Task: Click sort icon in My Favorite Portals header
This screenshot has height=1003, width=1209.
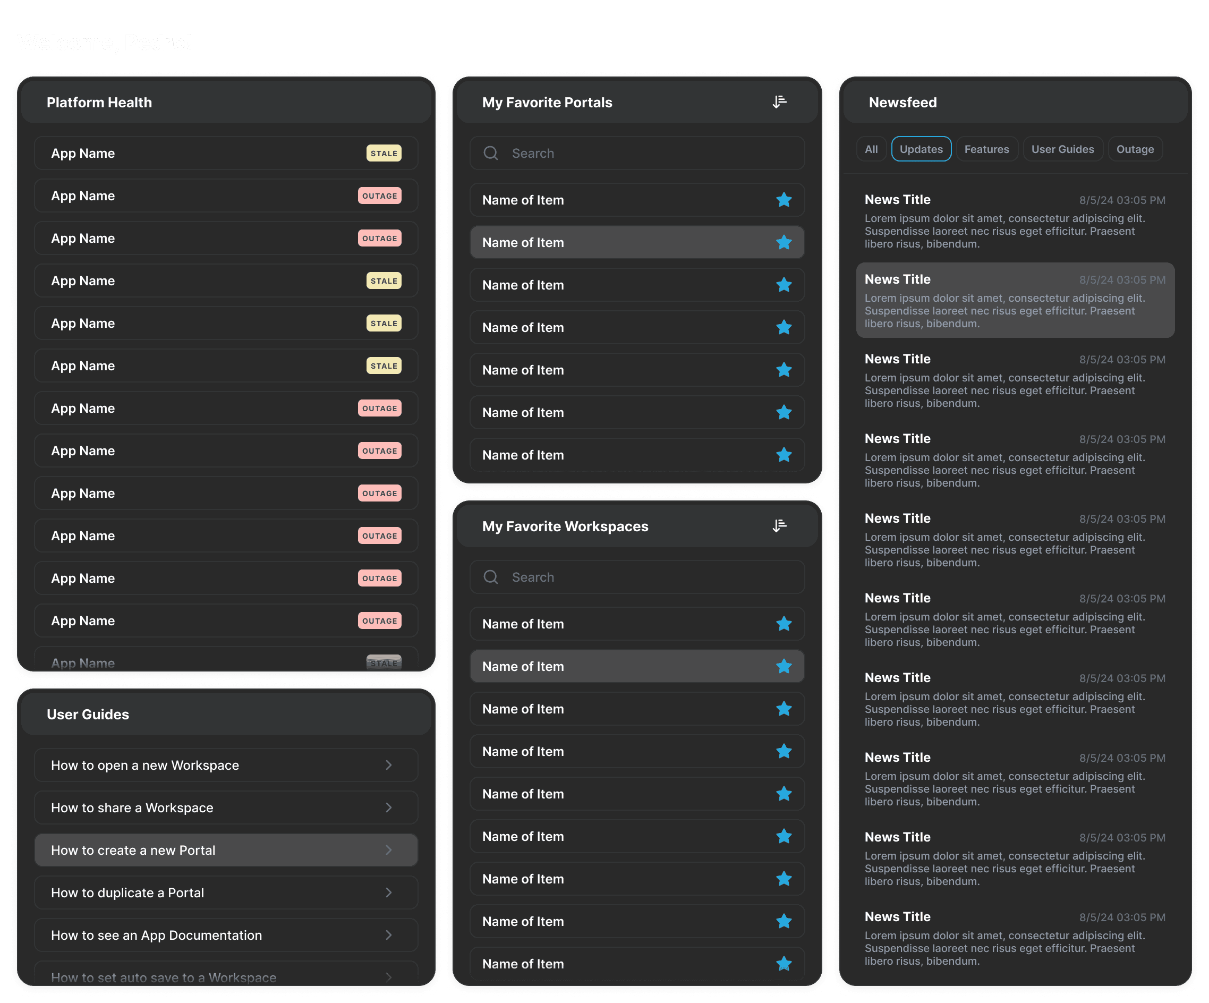Action: pyautogui.click(x=779, y=102)
